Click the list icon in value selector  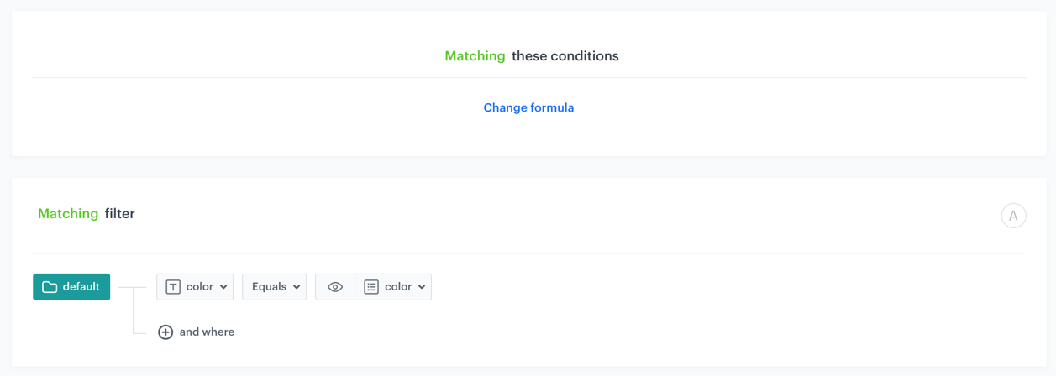coord(371,287)
